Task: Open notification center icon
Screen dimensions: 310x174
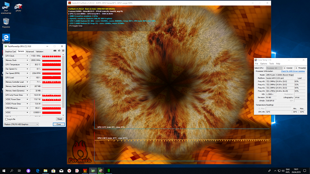Action: click(305, 171)
